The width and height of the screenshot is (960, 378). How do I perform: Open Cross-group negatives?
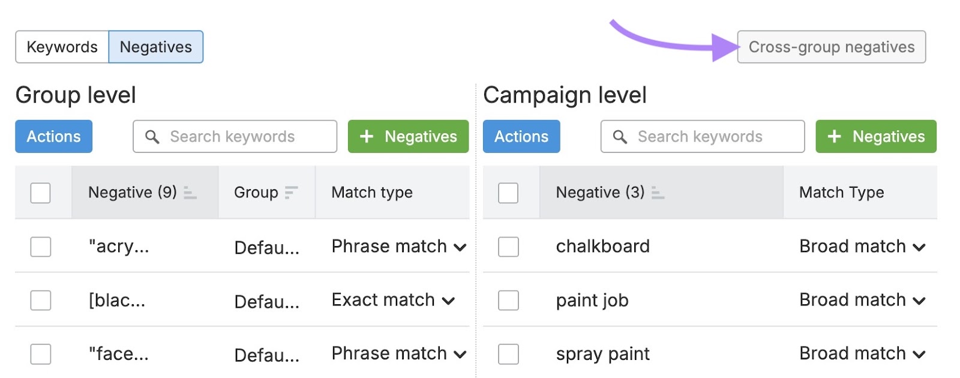tap(832, 47)
